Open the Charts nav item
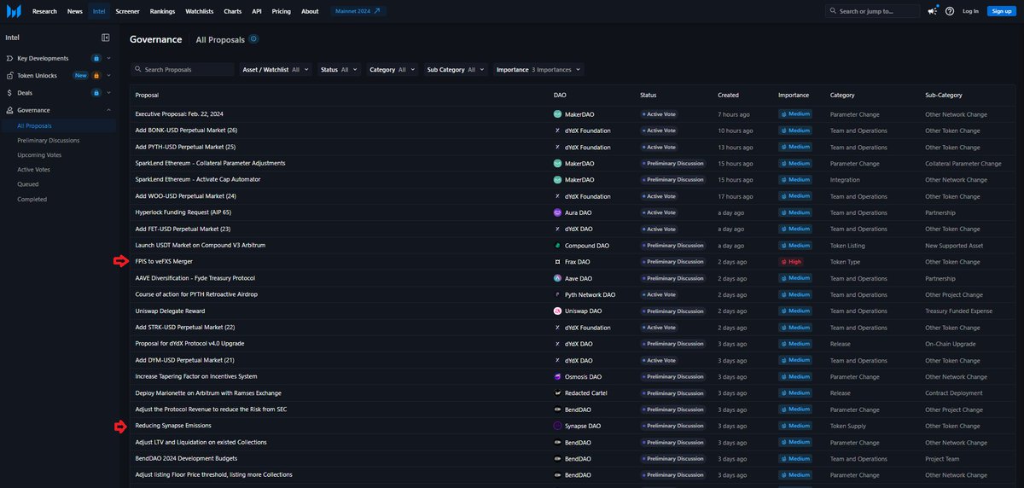Screen dimensions: 1024x488 click(x=232, y=11)
